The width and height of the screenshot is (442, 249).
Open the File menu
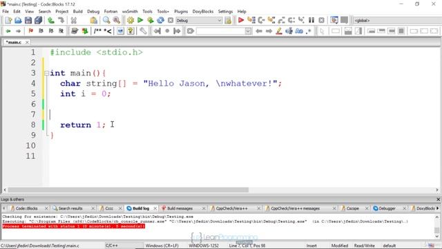tap(6, 12)
